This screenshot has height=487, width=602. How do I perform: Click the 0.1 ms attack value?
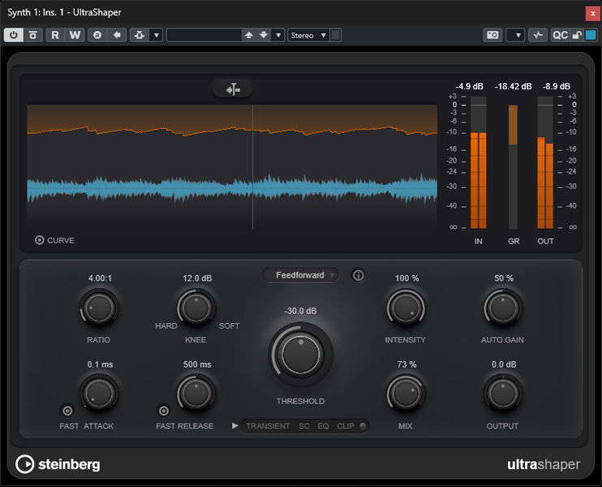[100, 364]
